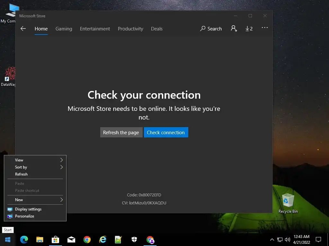The width and height of the screenshot is (329, 246).
Task: Open the Action Center notifications icon
Action: (318, 240)
